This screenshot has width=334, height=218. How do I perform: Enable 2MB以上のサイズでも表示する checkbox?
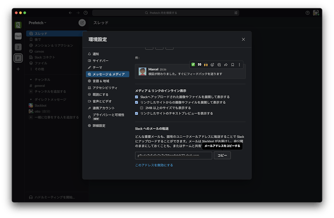tap(142, 108)
